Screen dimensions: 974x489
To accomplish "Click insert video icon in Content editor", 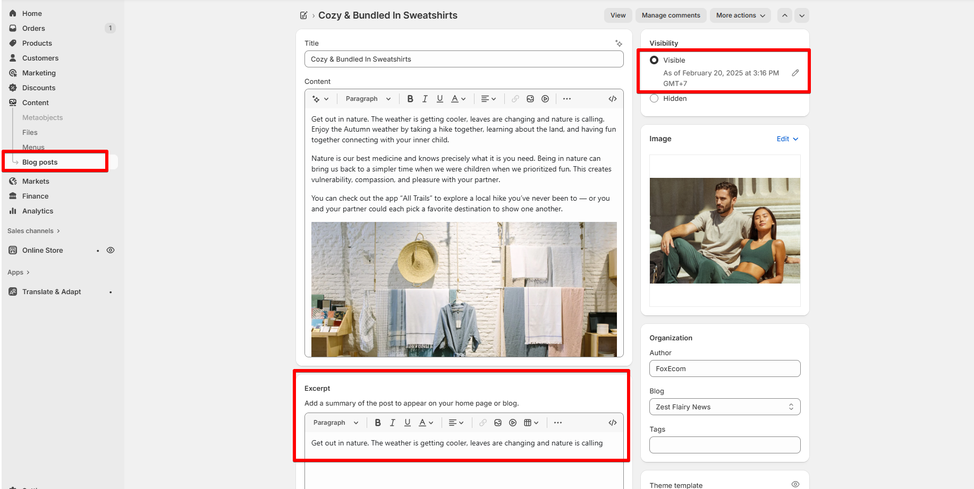I will click(x=545, y=99).
